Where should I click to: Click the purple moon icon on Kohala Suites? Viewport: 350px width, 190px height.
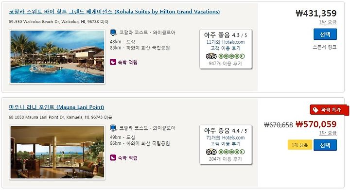(113, 62)
